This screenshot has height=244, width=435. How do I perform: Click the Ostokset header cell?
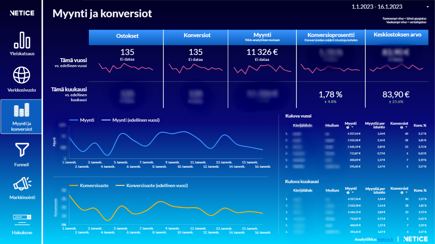click(x=126, y=37)
